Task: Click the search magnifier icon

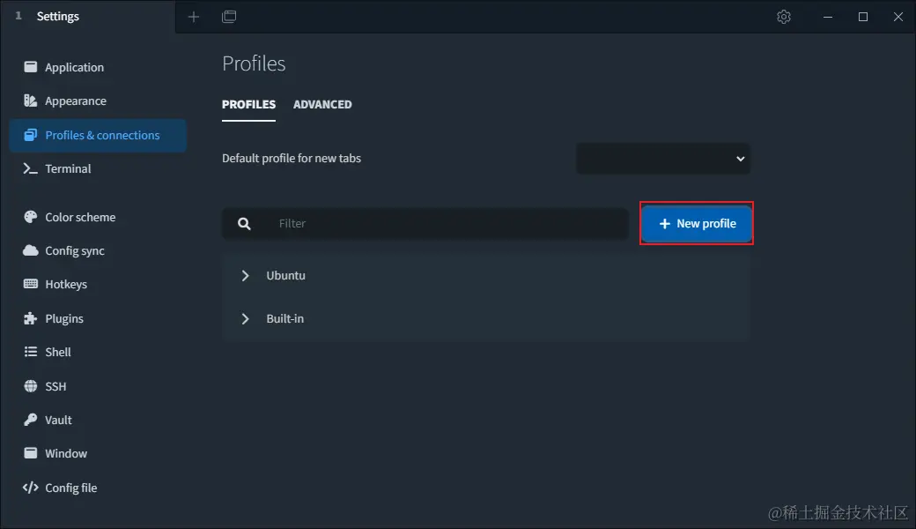Action: click(244, 223)
